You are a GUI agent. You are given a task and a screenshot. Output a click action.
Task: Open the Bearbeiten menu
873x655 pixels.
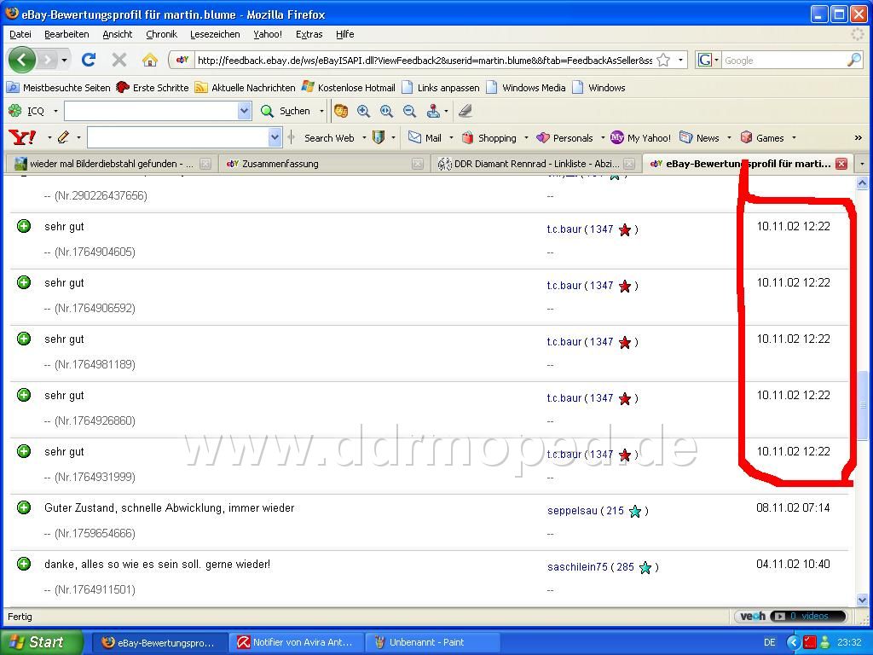point(66,34)
